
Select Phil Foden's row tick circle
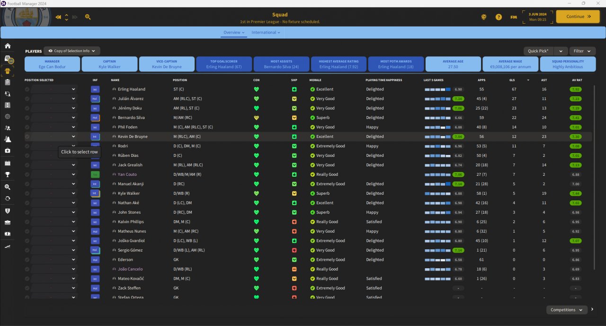27,127
